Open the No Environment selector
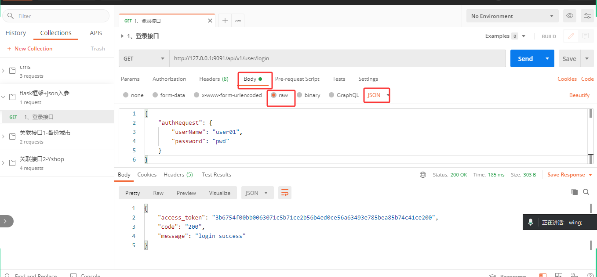The width and height of the screenshot is (597, 277). (513, 16)
